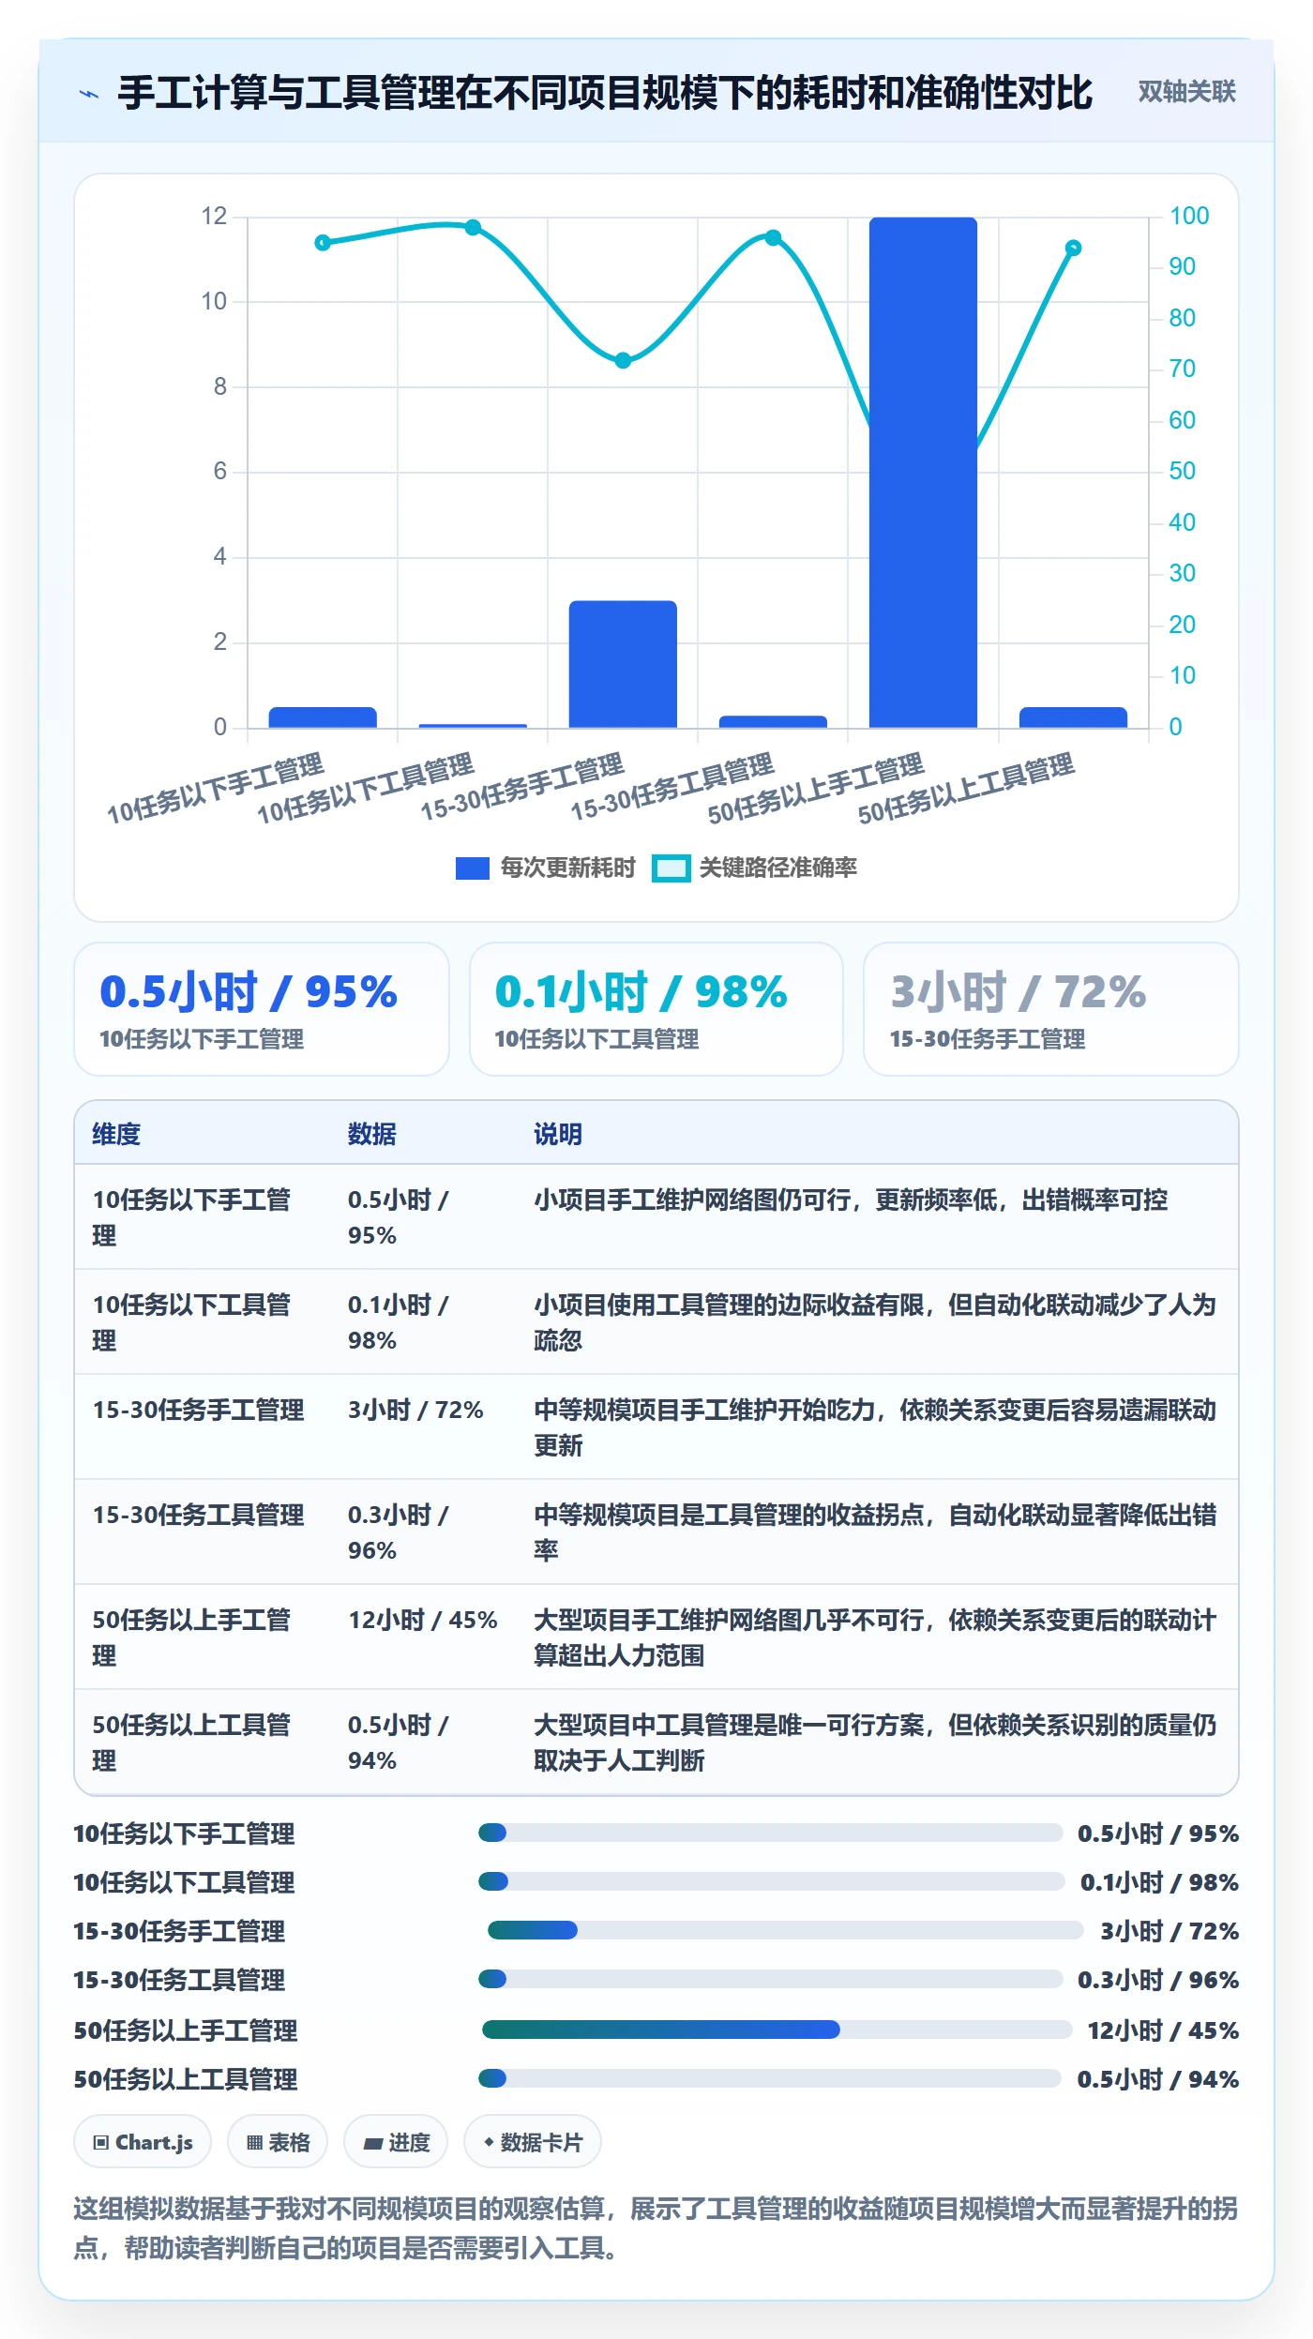Screen dimensions: 1313x2339
Task: Open the 0.1小时 / 98% data card
Action: point(656,1009)
